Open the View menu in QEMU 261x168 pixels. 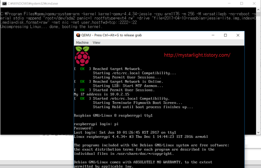[97, 43]
